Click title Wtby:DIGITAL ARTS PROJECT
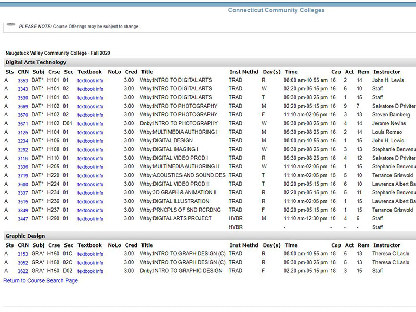Viewport: 416px width, 312px height. point(176,218)
